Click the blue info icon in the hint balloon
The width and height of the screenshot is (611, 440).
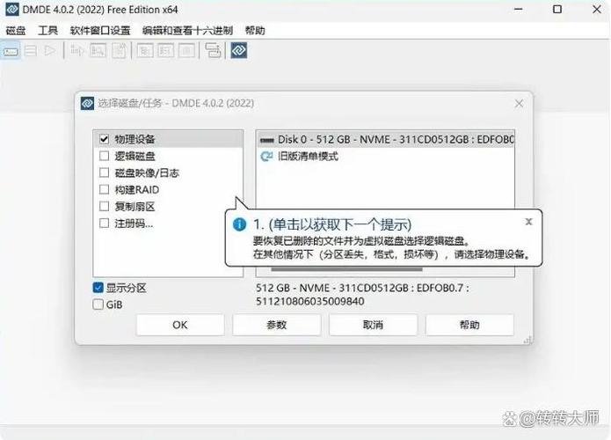coord(239,224)
